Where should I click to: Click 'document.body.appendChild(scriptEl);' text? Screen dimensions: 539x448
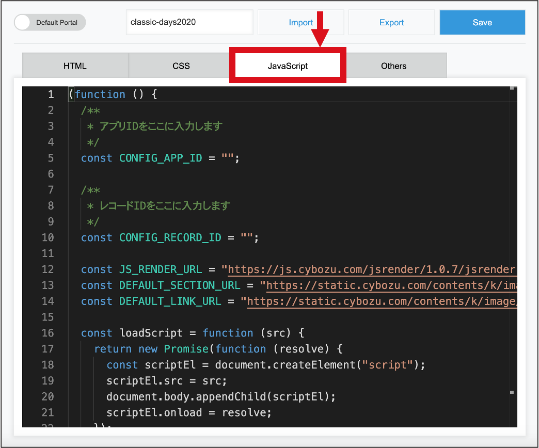point(221,396)
